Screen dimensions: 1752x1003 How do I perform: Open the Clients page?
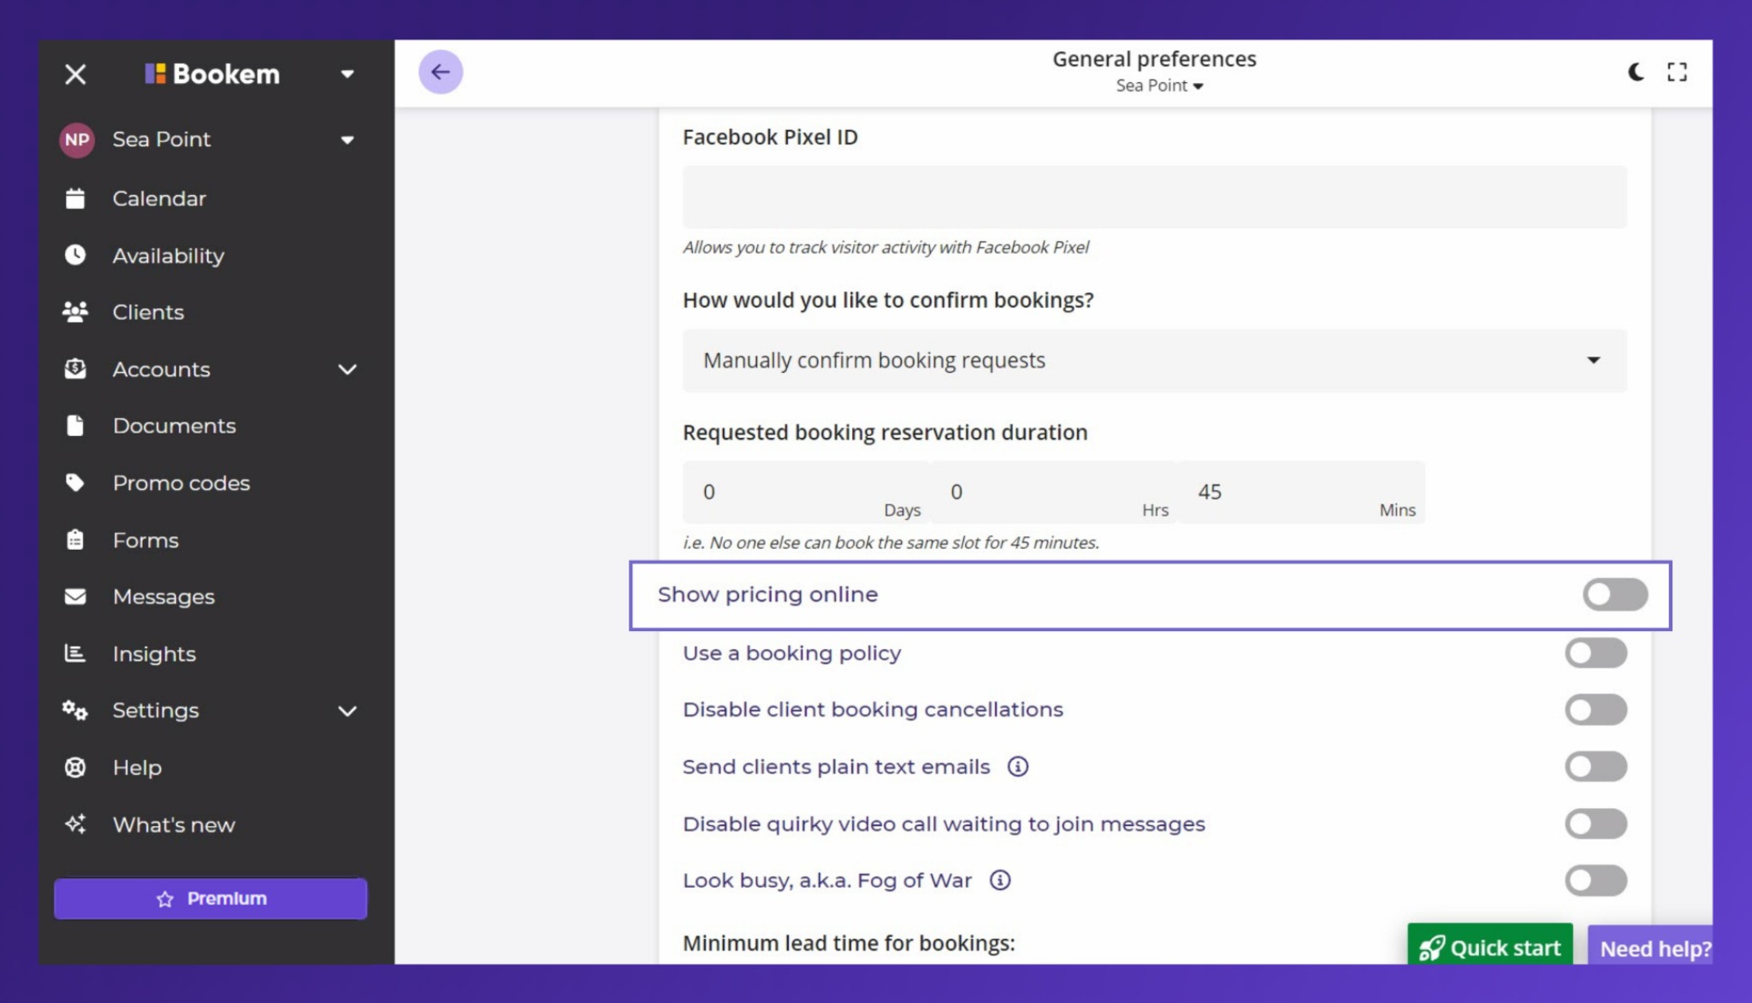pyautogui.click(x=148, y=312)
